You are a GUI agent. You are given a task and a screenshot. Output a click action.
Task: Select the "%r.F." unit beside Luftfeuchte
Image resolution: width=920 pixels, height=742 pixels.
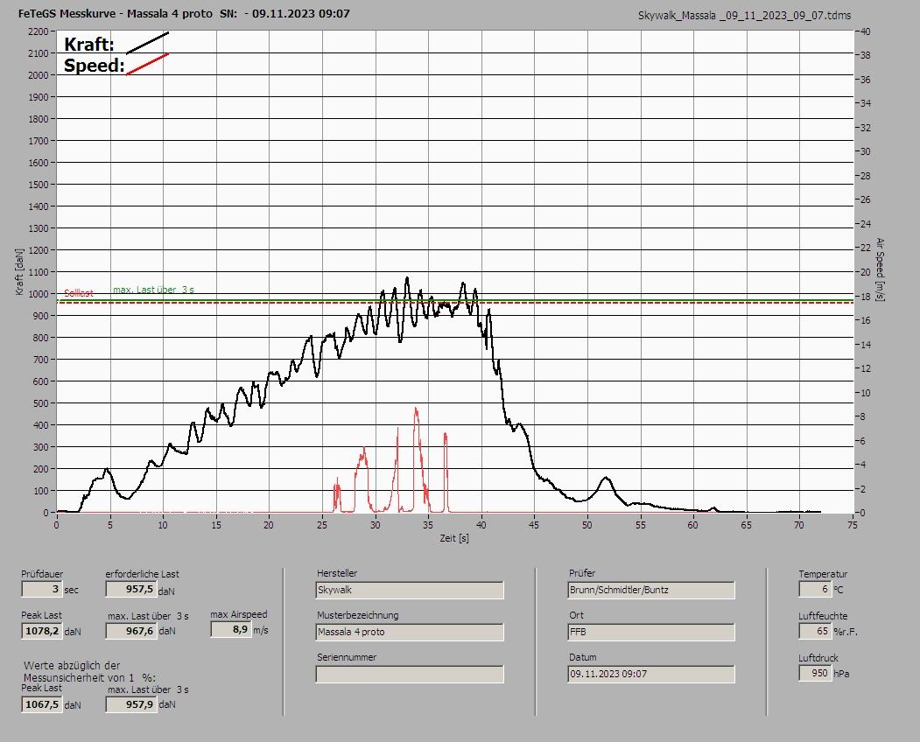846,632
